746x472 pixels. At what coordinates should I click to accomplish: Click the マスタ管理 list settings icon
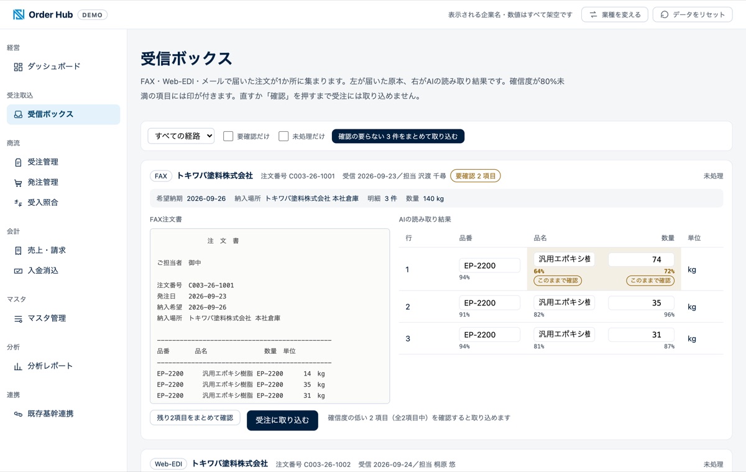[x=18, y=319]
